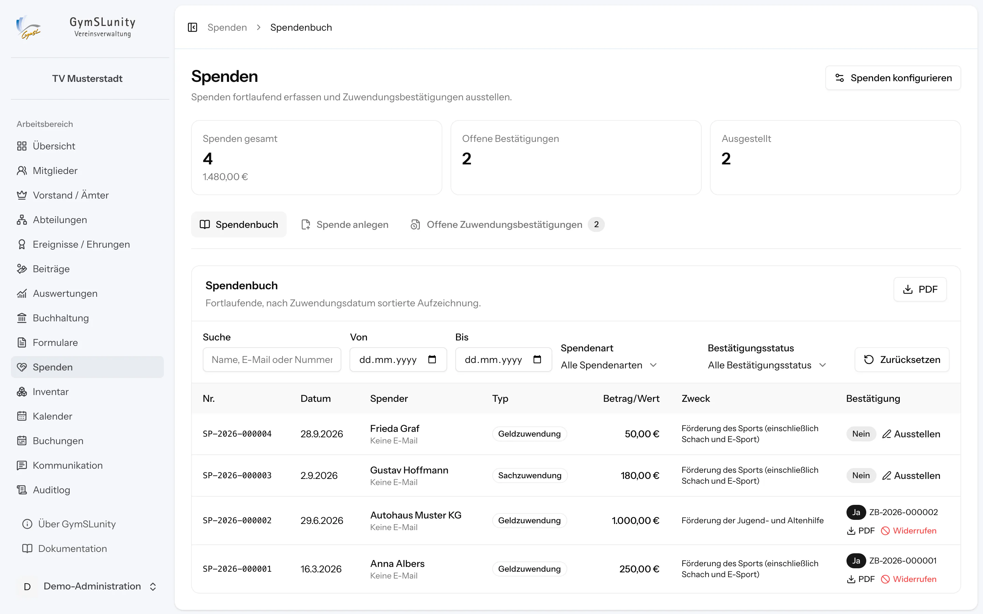Open the Offene Zuwendungsbestätigungen tab
This screenshot has width=983, height=614.
507,224
